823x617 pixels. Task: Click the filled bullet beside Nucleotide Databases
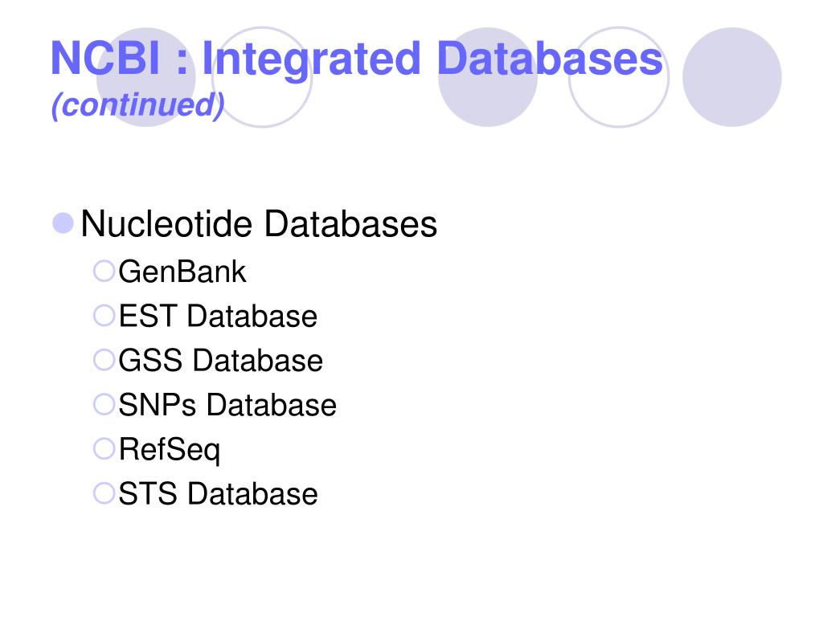(63, 223)
